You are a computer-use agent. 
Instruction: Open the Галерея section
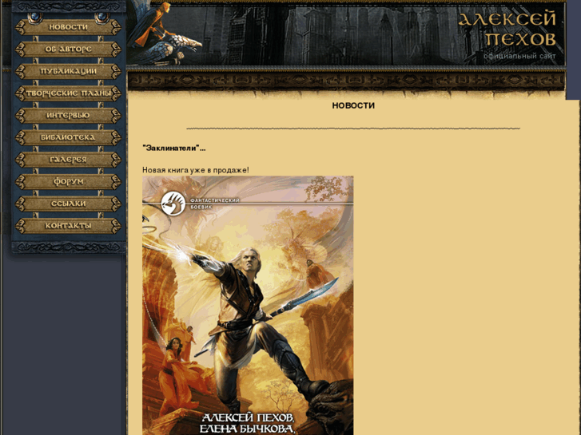pos(68,160)
